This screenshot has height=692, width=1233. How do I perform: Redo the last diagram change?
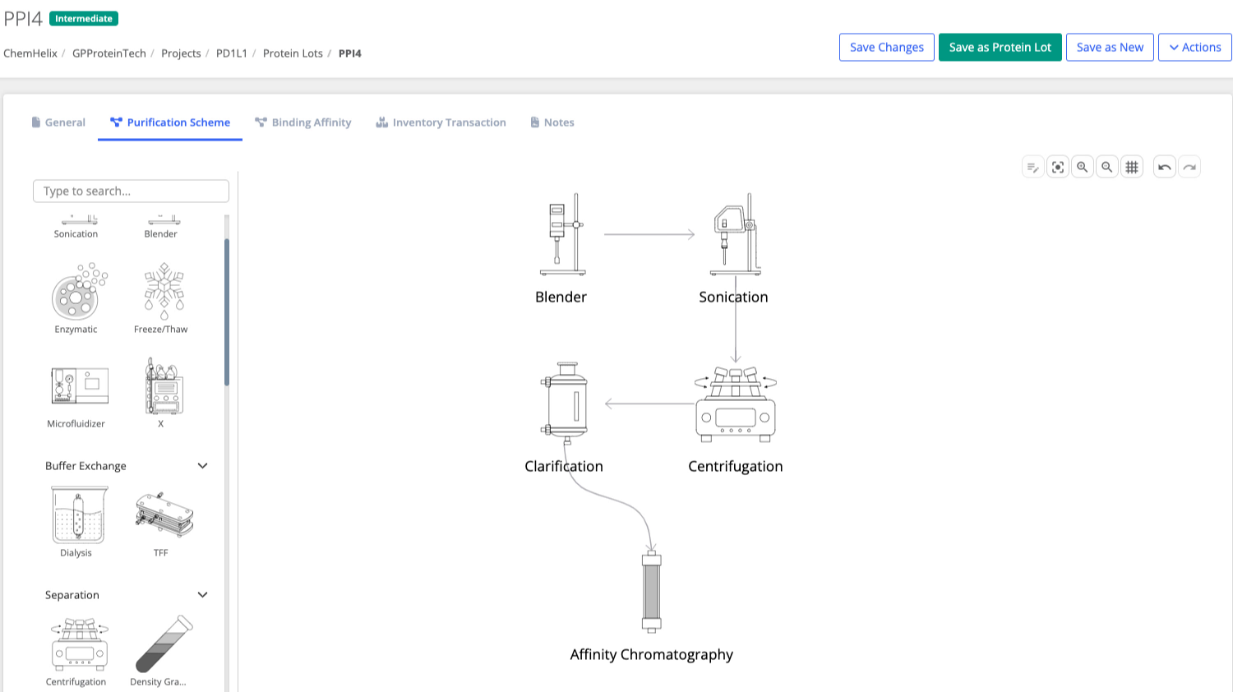[1189, 166]
